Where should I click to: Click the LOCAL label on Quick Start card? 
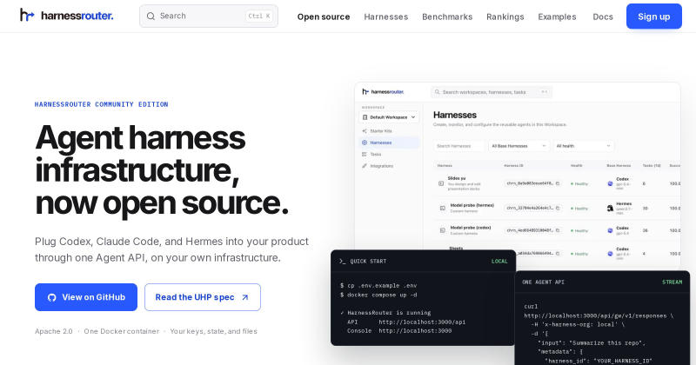coord(499,262)
